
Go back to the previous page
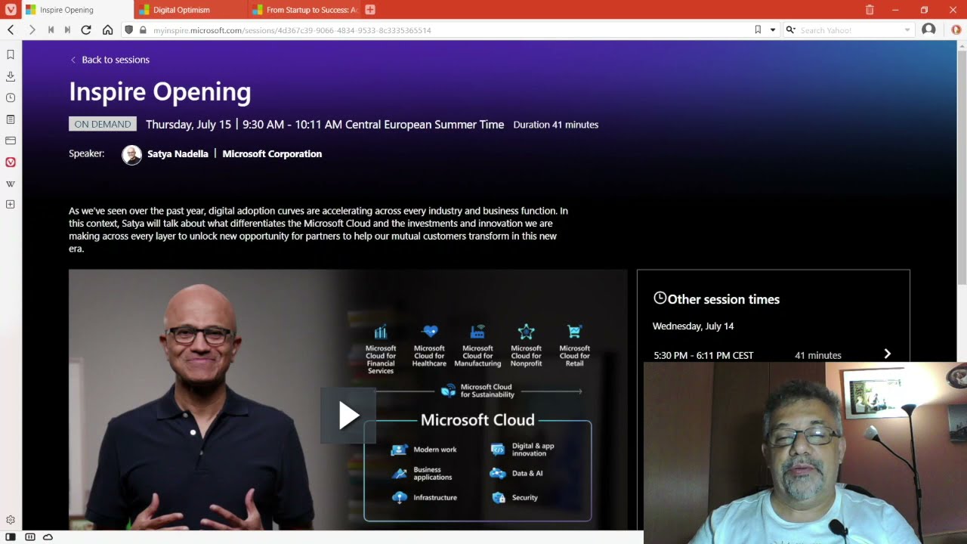click(x=11, y=30)
